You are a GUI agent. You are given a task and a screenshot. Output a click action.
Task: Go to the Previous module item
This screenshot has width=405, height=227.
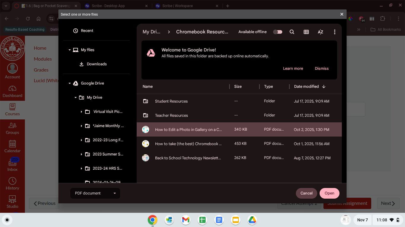click(44, 203)
